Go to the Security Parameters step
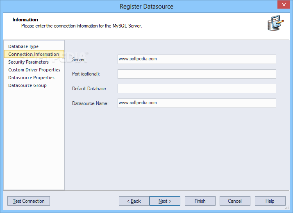Screen dimensions: 293x213 [28, 62]
